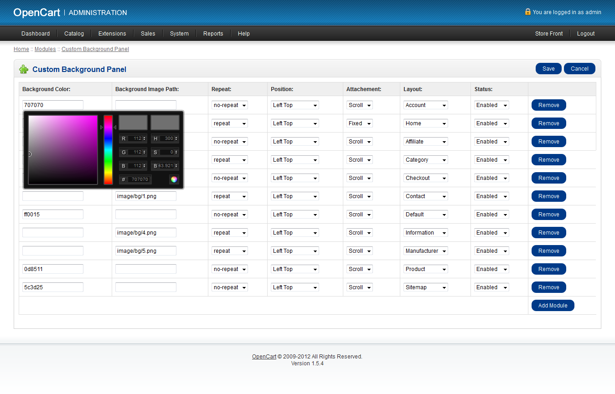Open Attachment dropdown in Default row
Viewport: 615px width, 394px height.
[360, 215]
